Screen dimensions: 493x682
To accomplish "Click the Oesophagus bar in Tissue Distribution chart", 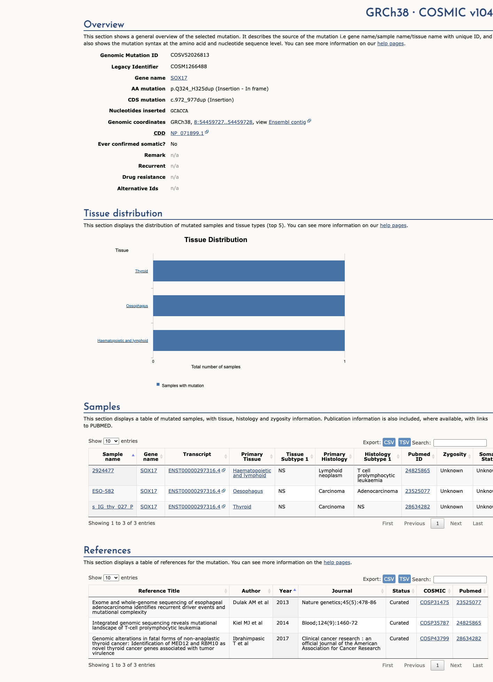I will point(249,306).
